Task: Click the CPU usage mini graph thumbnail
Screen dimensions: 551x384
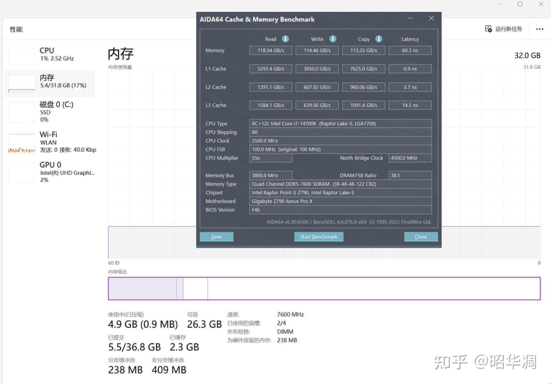Action: coord(22,56)
